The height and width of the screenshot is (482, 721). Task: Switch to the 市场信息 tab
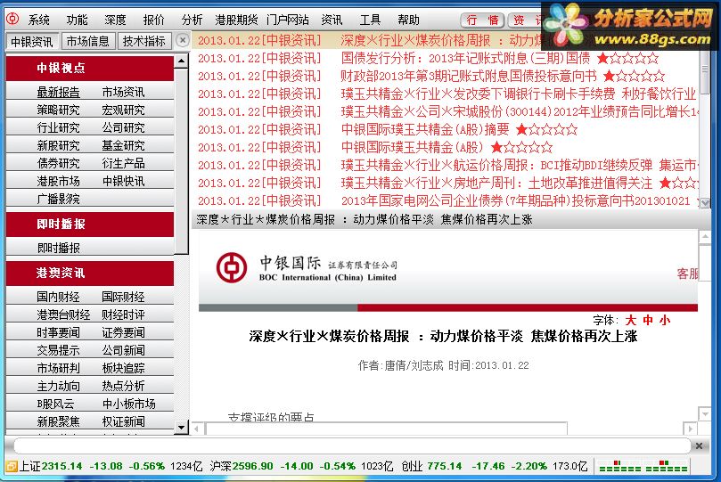click(88, 41)
